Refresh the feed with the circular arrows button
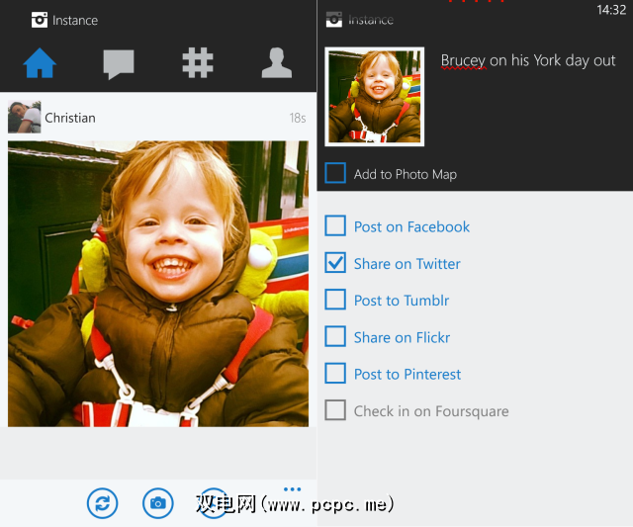The width and height of the screenshot is (633, 527). tap(103, 503)
